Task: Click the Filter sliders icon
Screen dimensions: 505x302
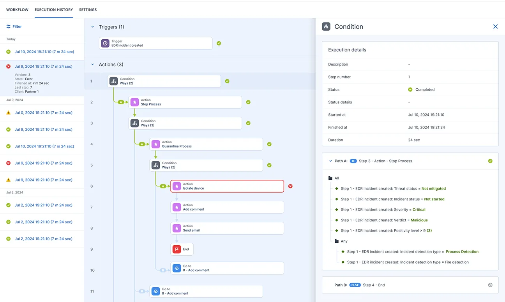Action: (9, 26)
